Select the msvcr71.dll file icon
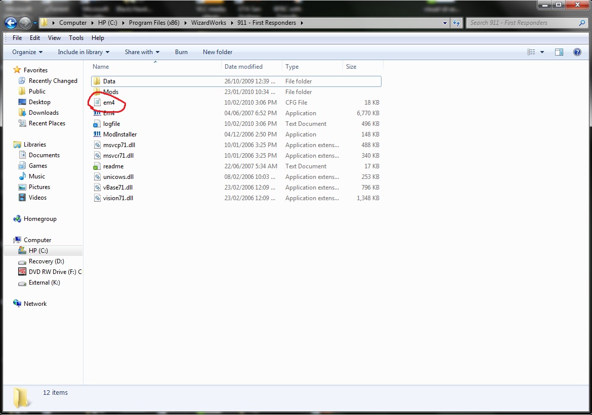The height and width of the screenshot is (415, 592). [97, 156]
